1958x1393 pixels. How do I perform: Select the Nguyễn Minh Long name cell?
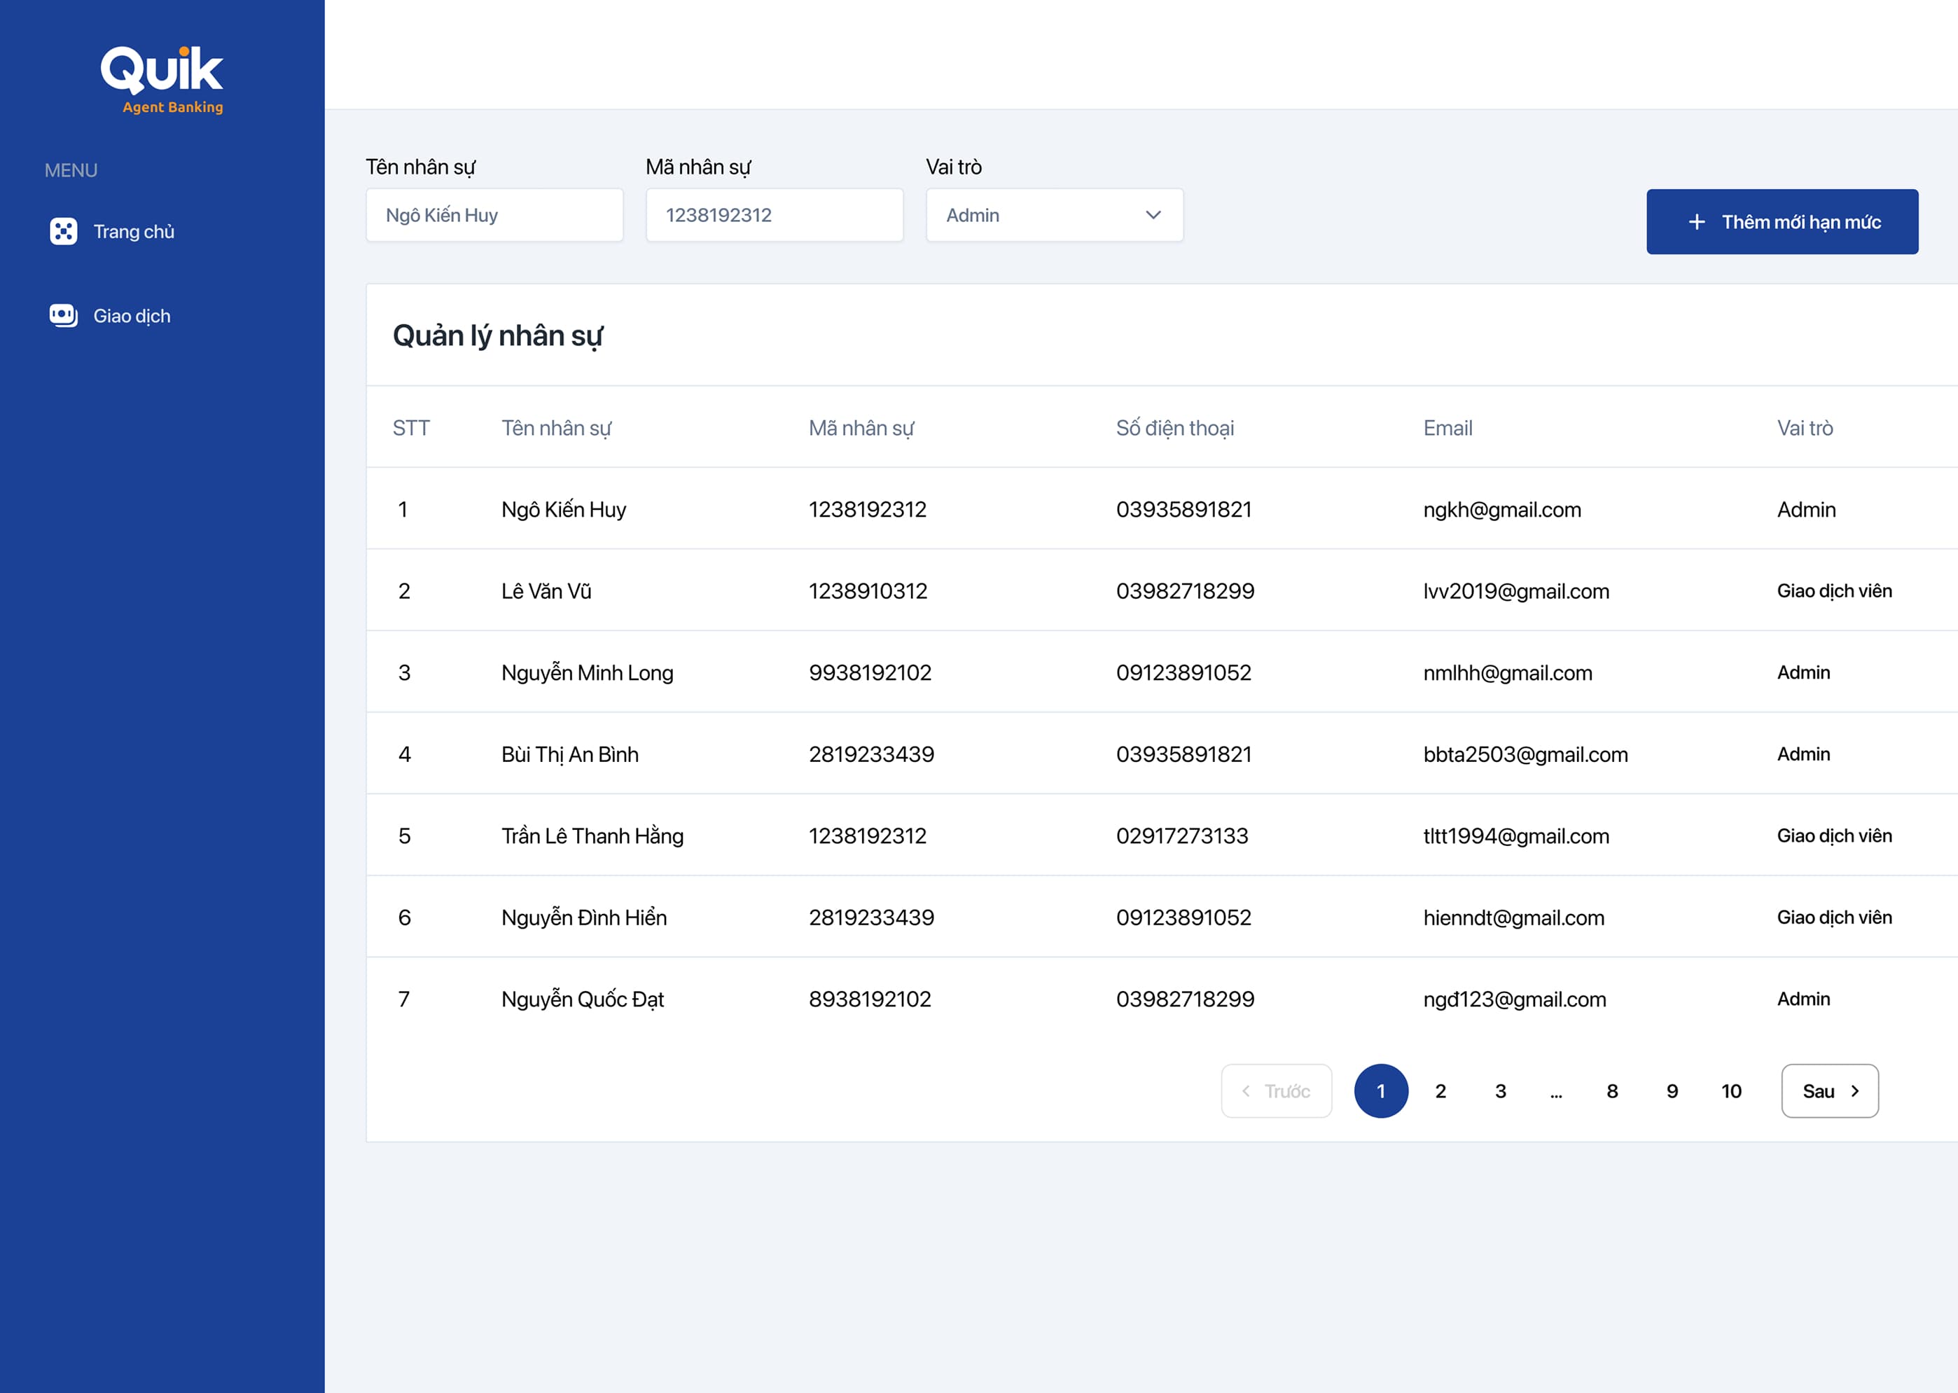588,672
